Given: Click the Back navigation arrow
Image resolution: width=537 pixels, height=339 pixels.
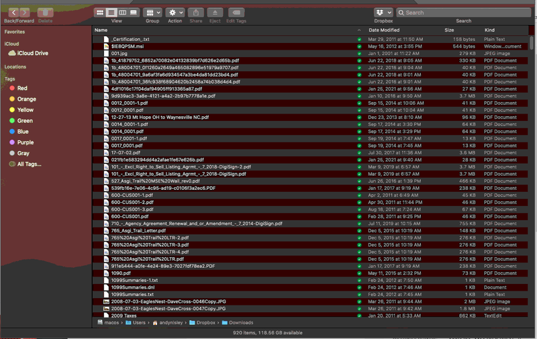Looking at the screenshot, I should click(14, 13).
